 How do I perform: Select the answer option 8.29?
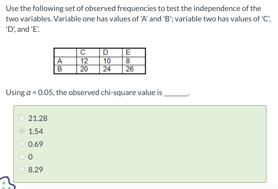point(21,169)
